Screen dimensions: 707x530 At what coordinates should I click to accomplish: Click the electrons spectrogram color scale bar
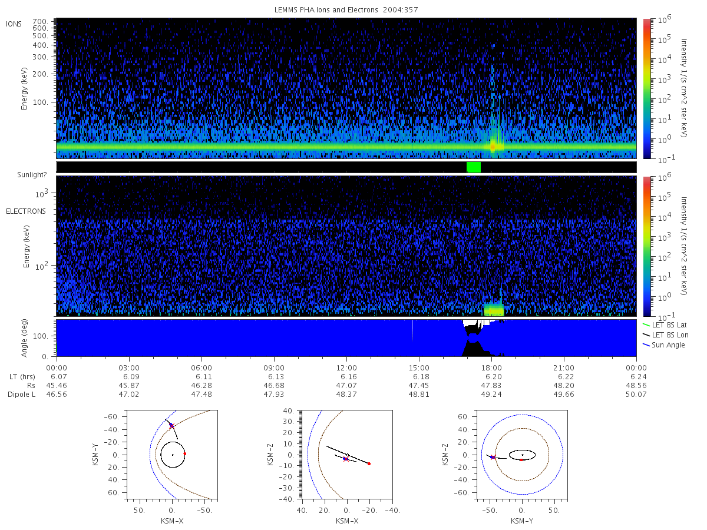coord(646,246)
